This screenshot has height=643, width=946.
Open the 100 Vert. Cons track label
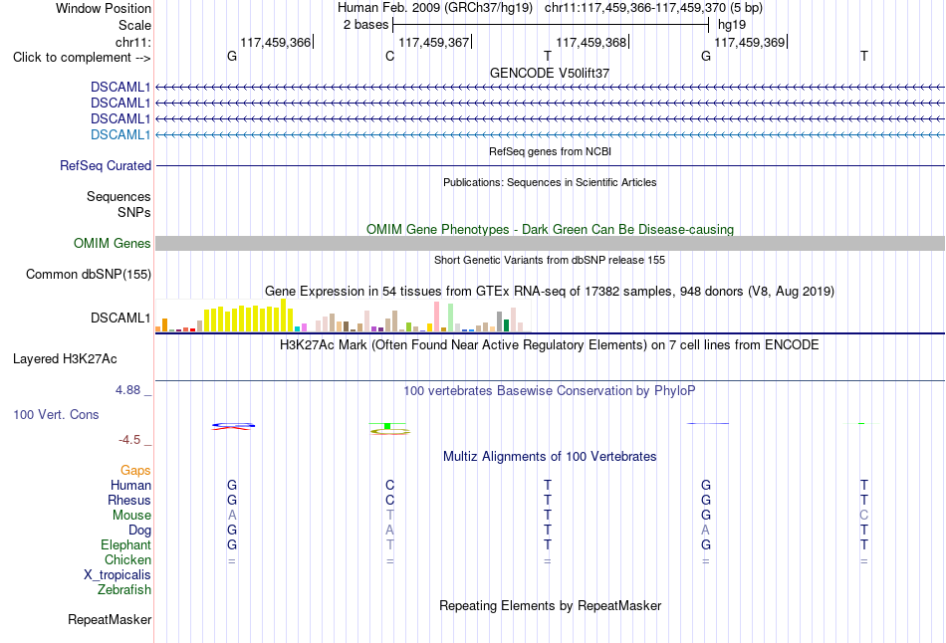(56, 414)
